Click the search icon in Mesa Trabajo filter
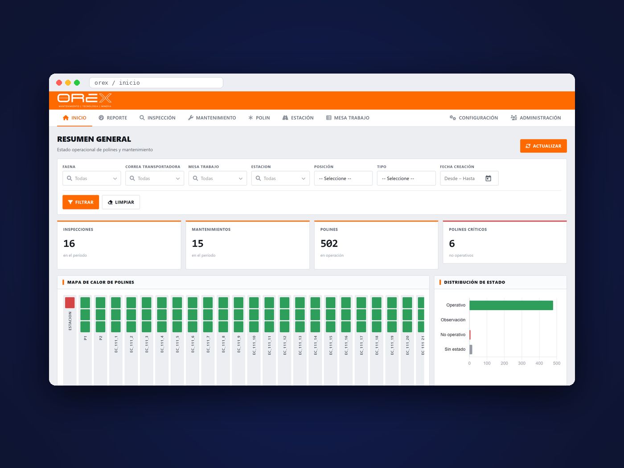Image resolution: width=624 pixels, height=468 pixels. (195, 178)
